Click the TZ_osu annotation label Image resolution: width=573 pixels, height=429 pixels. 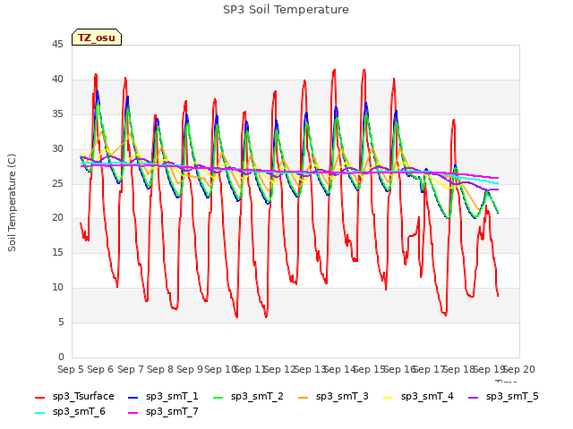coord(97,38)
